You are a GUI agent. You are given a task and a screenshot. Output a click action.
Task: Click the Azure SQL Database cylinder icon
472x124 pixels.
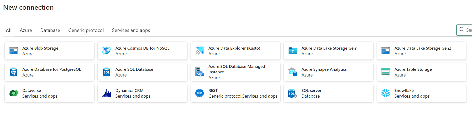[107, 72]
